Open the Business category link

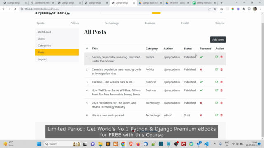[150, 23]
